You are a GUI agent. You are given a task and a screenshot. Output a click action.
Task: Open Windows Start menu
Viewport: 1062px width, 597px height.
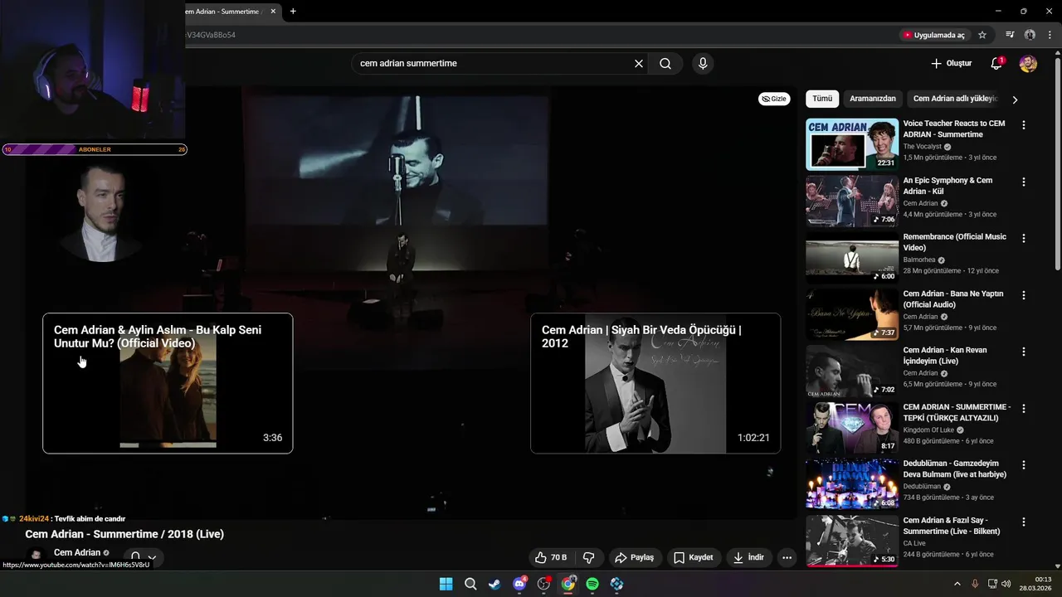pos(446,584)
